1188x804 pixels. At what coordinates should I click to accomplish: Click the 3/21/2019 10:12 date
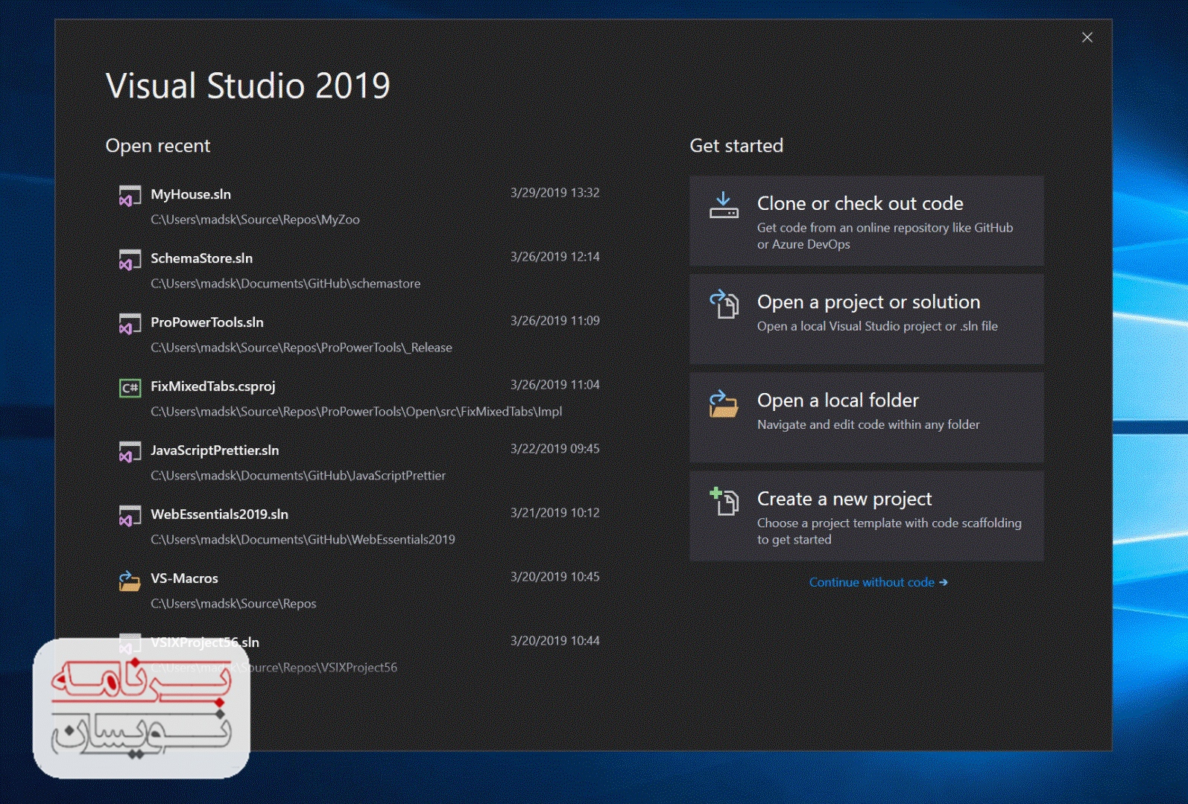[554, 513]
